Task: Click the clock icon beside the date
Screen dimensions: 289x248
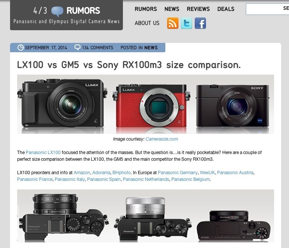Action: tap(20, 47)
